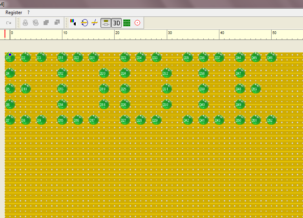Toggle color or black-white display icon
Screen dimensions: 303x218
[x=73, y=22]
